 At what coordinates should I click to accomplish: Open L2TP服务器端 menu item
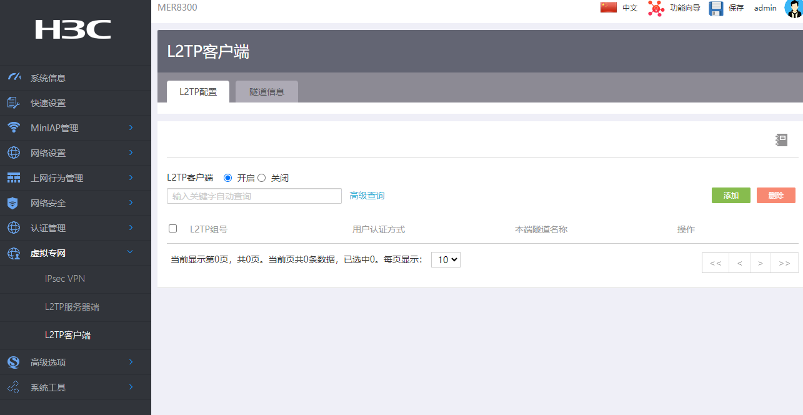[x=72, y=307]
